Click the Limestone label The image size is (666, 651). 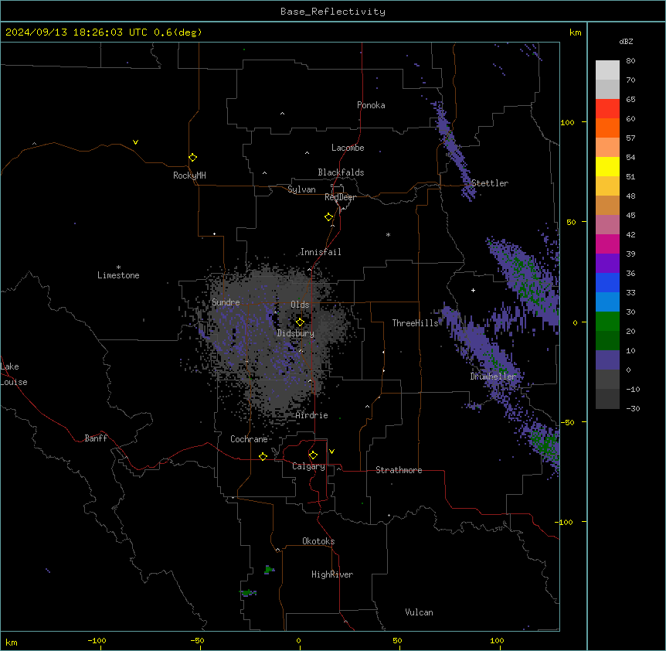[118, 275]
